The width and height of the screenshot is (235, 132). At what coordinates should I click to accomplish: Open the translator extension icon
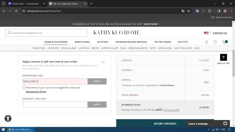[197, 11]
